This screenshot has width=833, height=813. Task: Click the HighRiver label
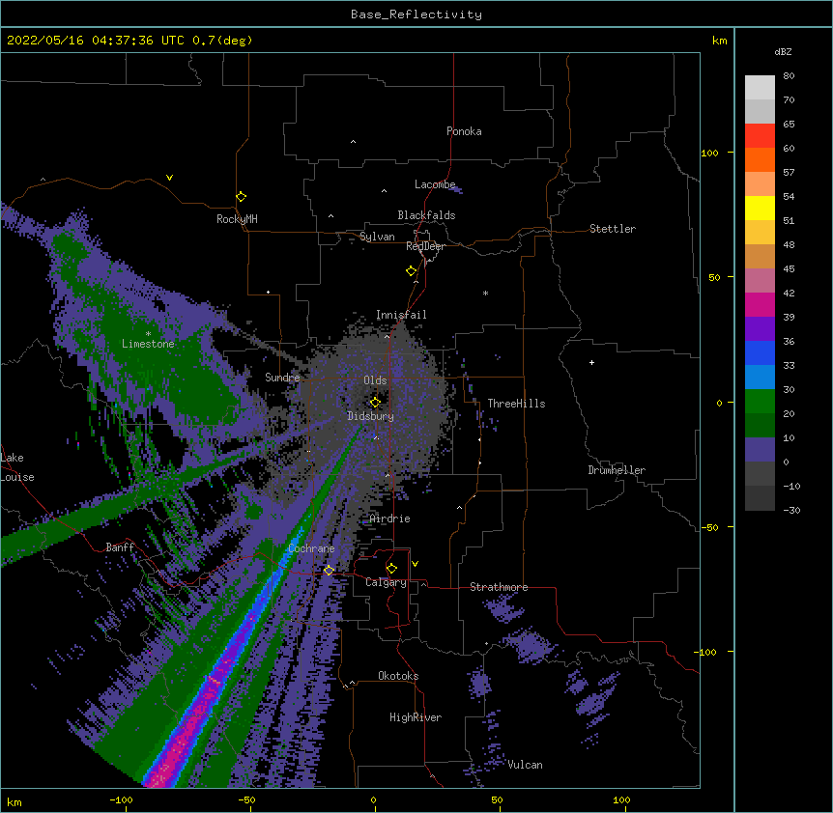416,717
